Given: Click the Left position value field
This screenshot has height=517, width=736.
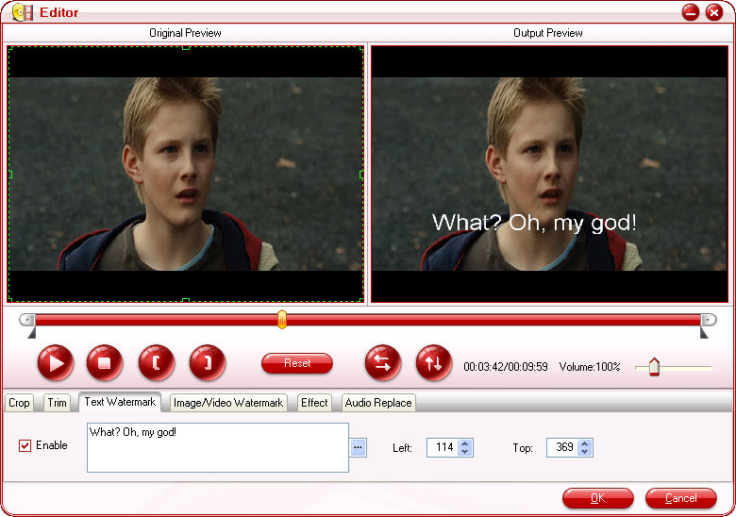Looking at the screenshot, I should 443,447.
